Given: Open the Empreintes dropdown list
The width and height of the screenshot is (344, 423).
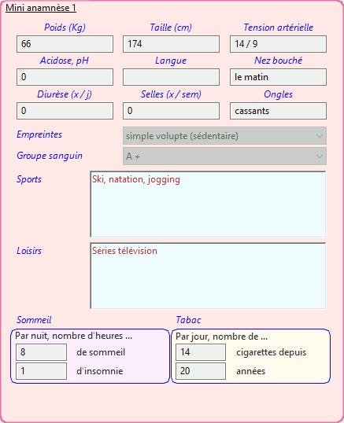Looking at the screenshot, I should pos(224,136).
